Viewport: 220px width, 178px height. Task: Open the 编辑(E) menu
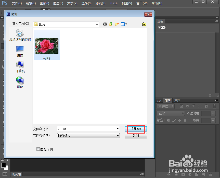click(31, 3)
